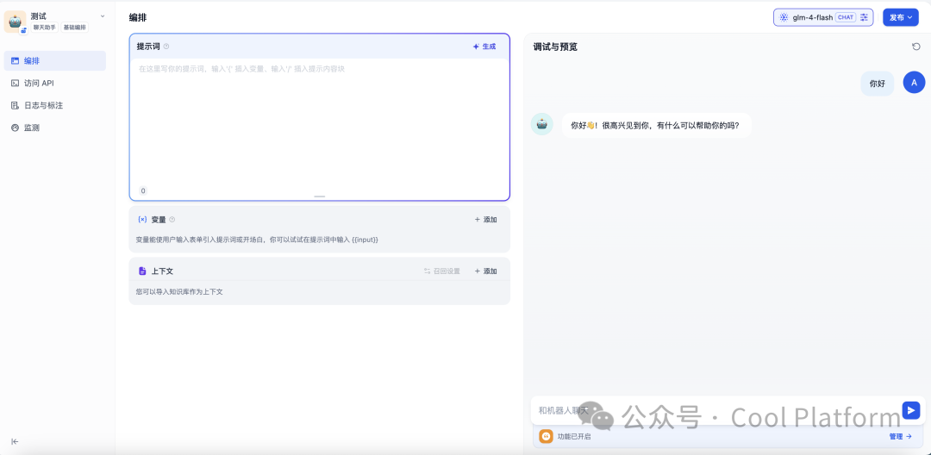
Task: Add a knowledge base in 上下文 section
Action: click(485, 271)
